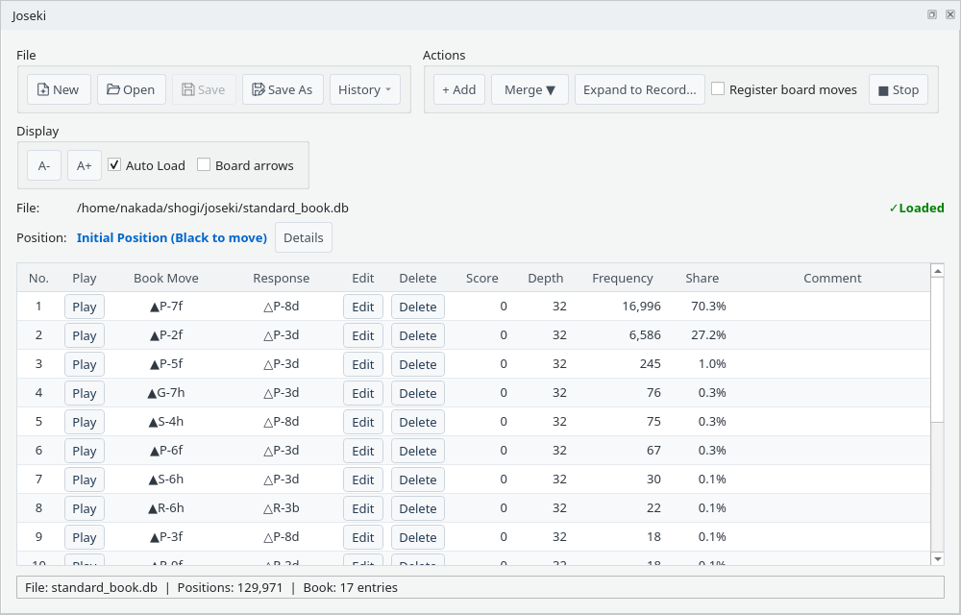
Task: Open the History dropdown
Action: pyautogui.click(x=364, y=89)
